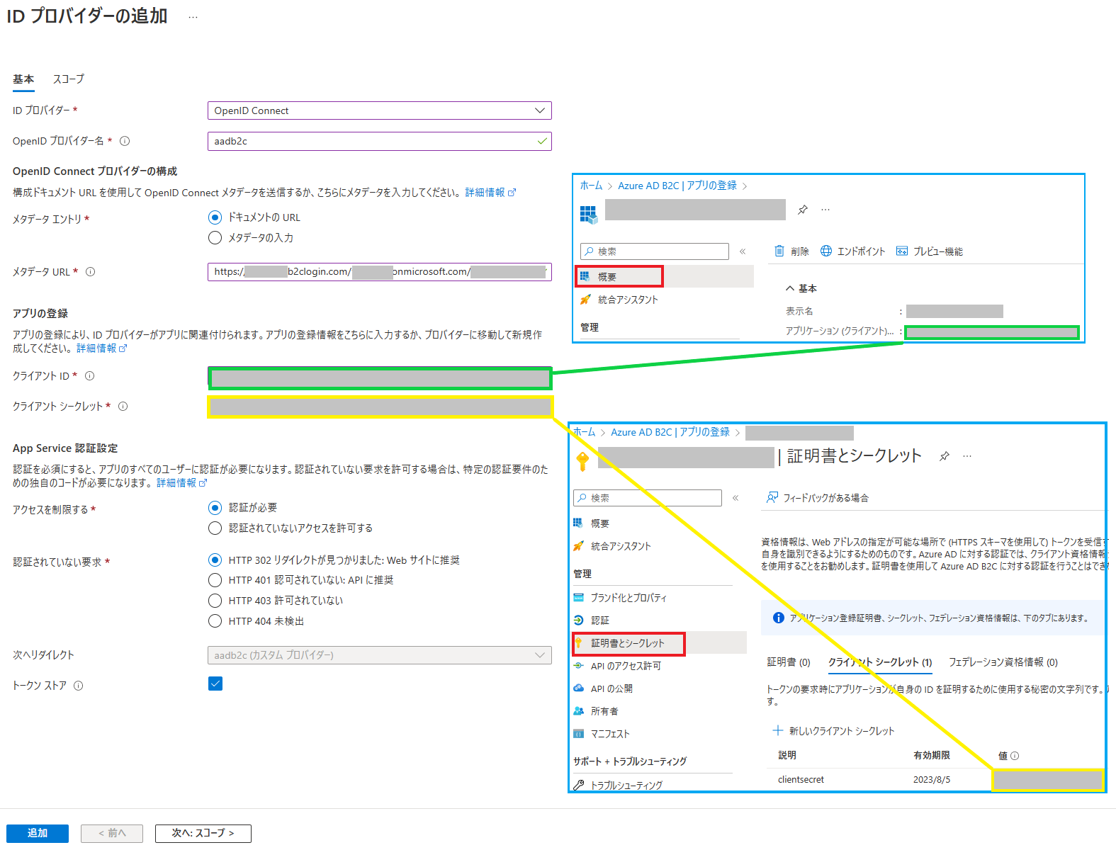Click the '次へ: スコープ >' button

(203, 833)
